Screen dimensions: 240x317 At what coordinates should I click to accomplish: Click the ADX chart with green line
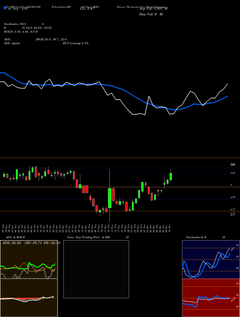[x=29, y=259]
